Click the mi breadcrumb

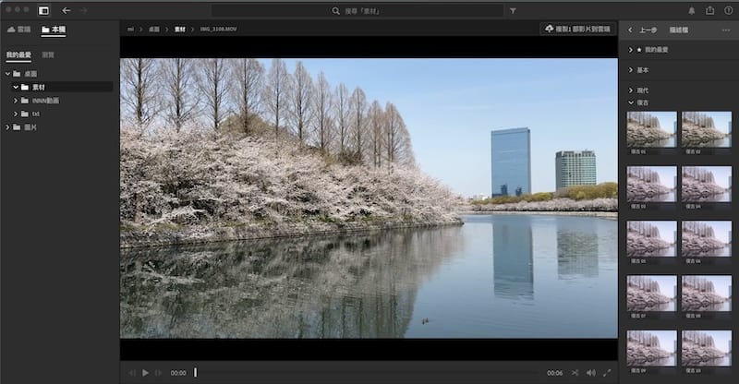130,30
